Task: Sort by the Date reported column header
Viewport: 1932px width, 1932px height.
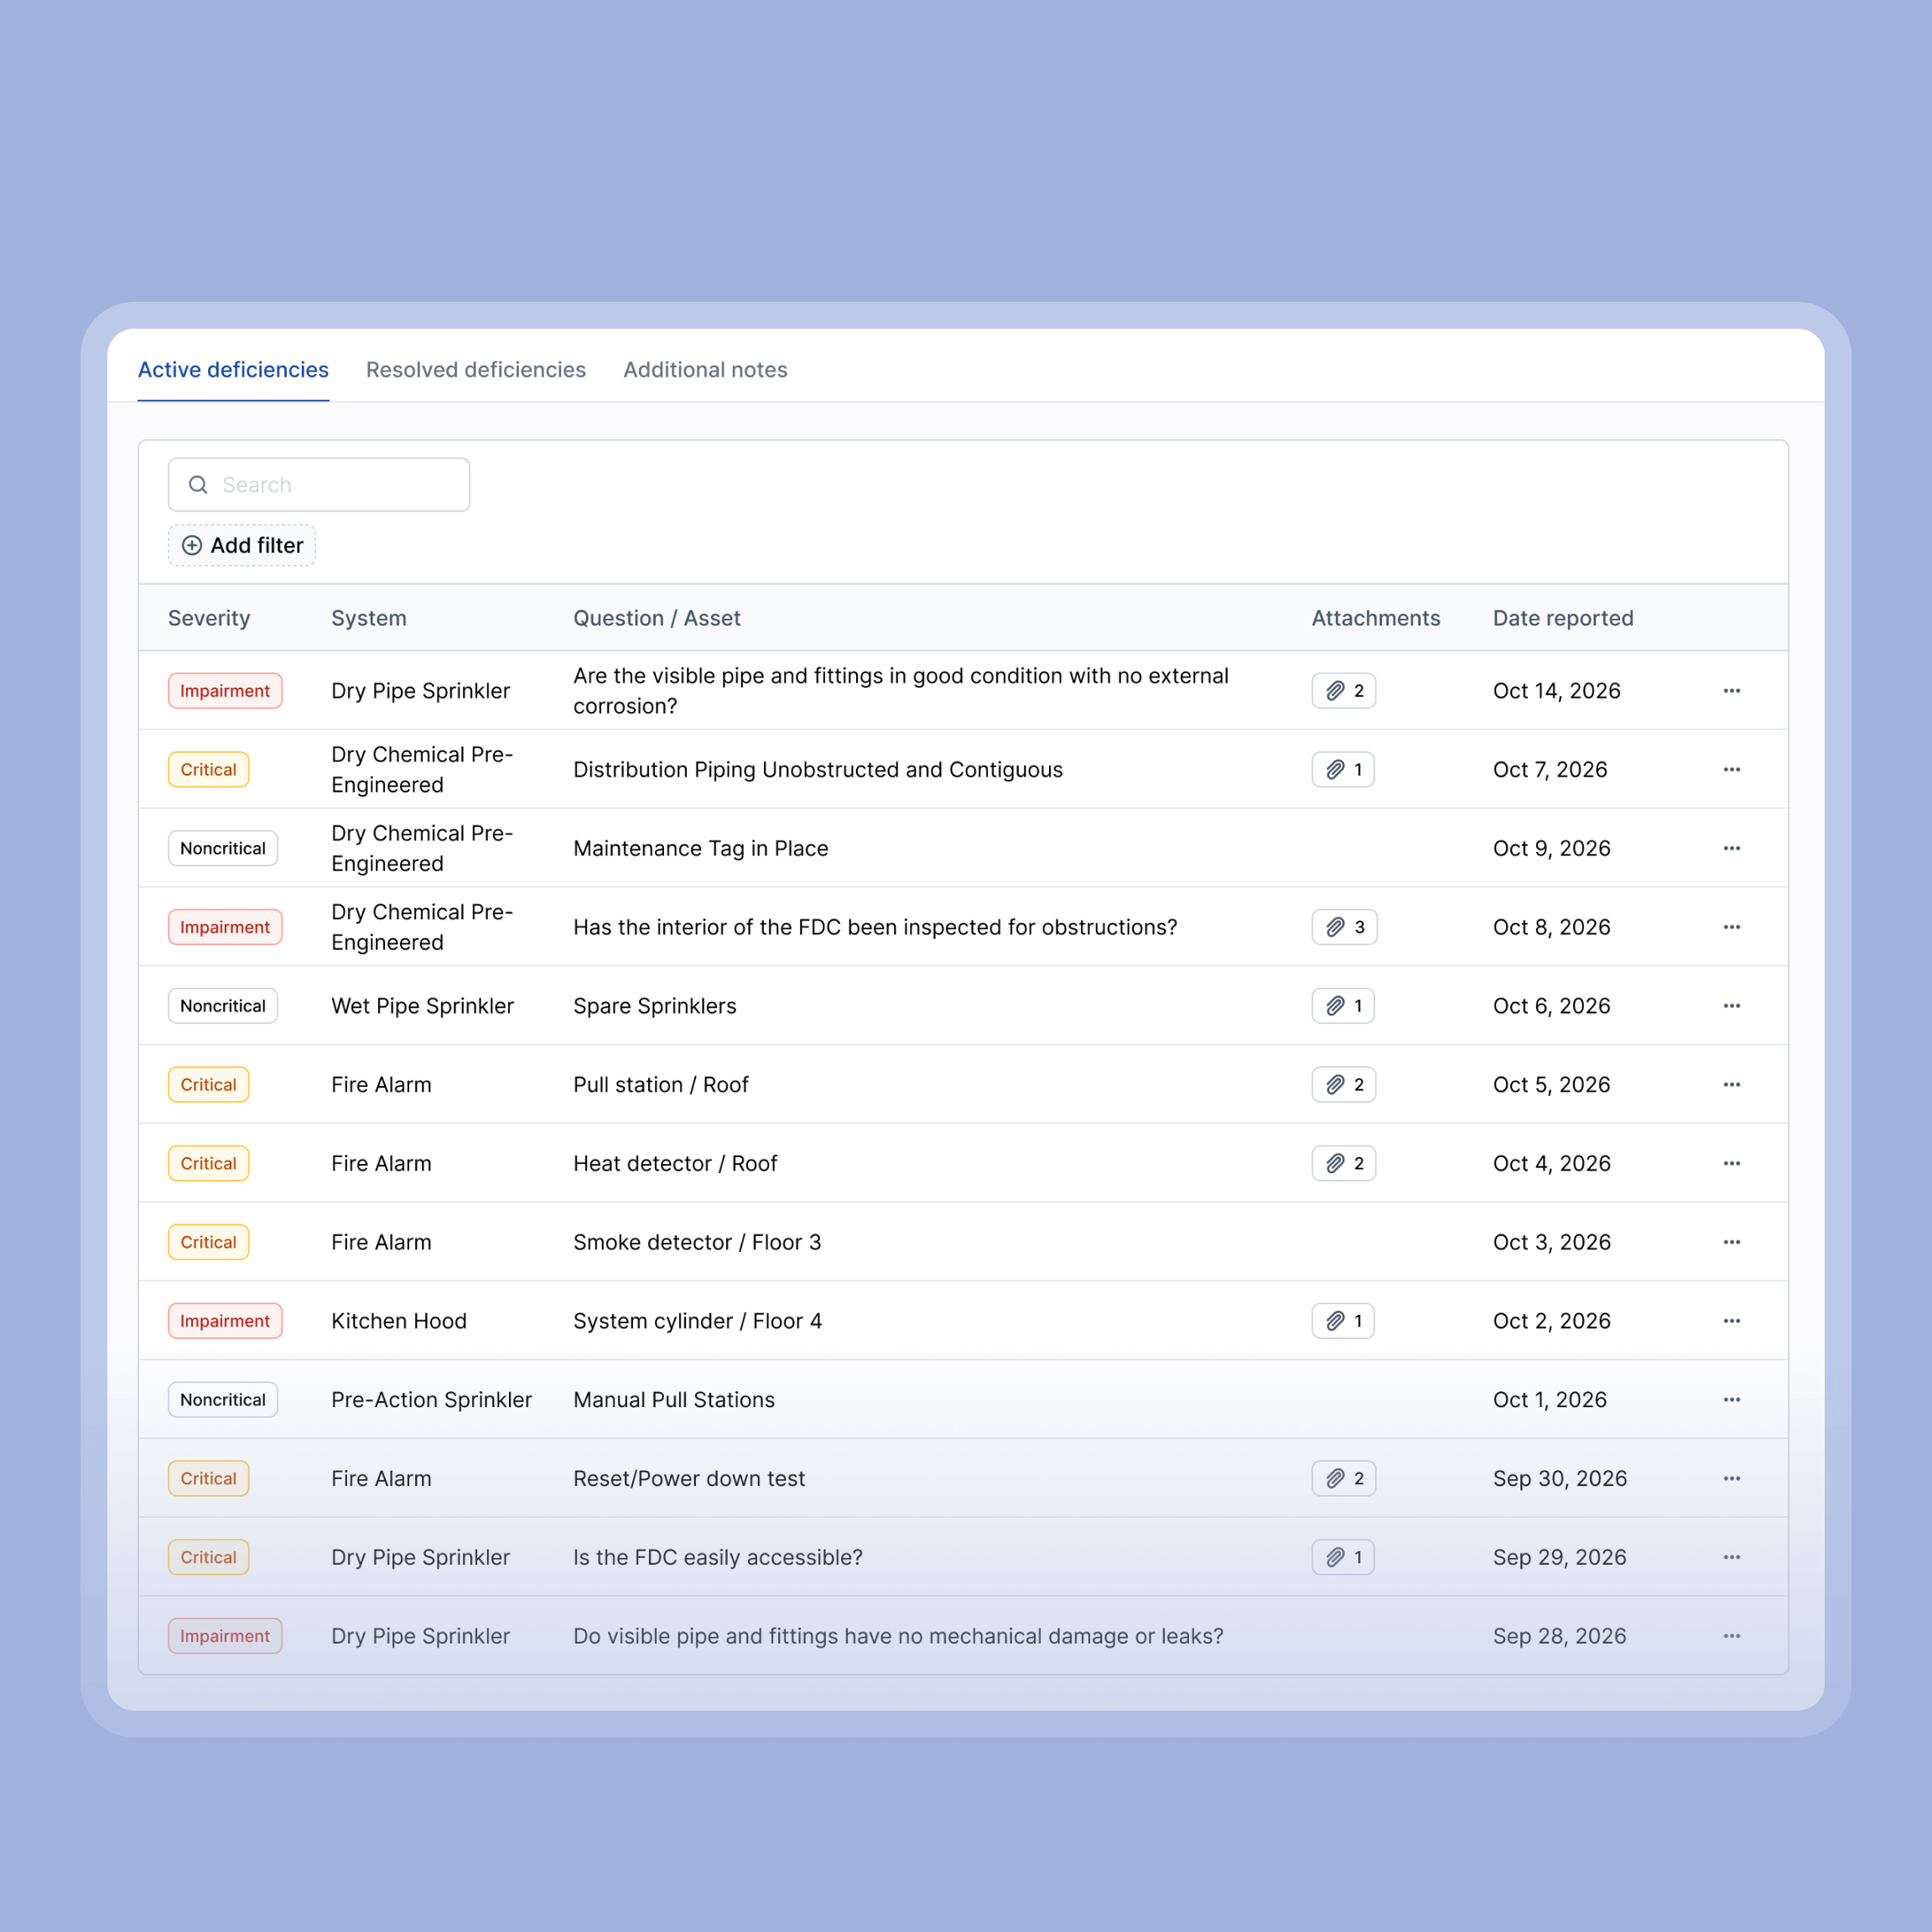Action: pyautogui.click(x=1562, y=618)
